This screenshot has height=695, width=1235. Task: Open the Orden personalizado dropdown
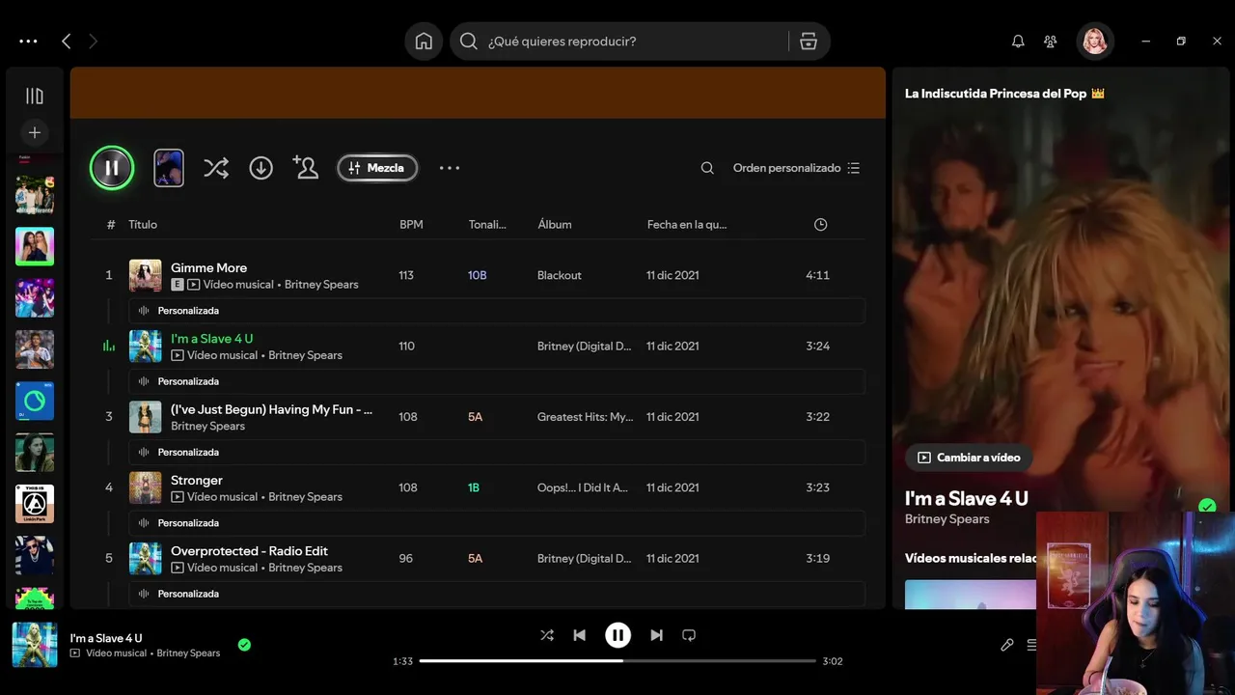(x=796, y=168)
